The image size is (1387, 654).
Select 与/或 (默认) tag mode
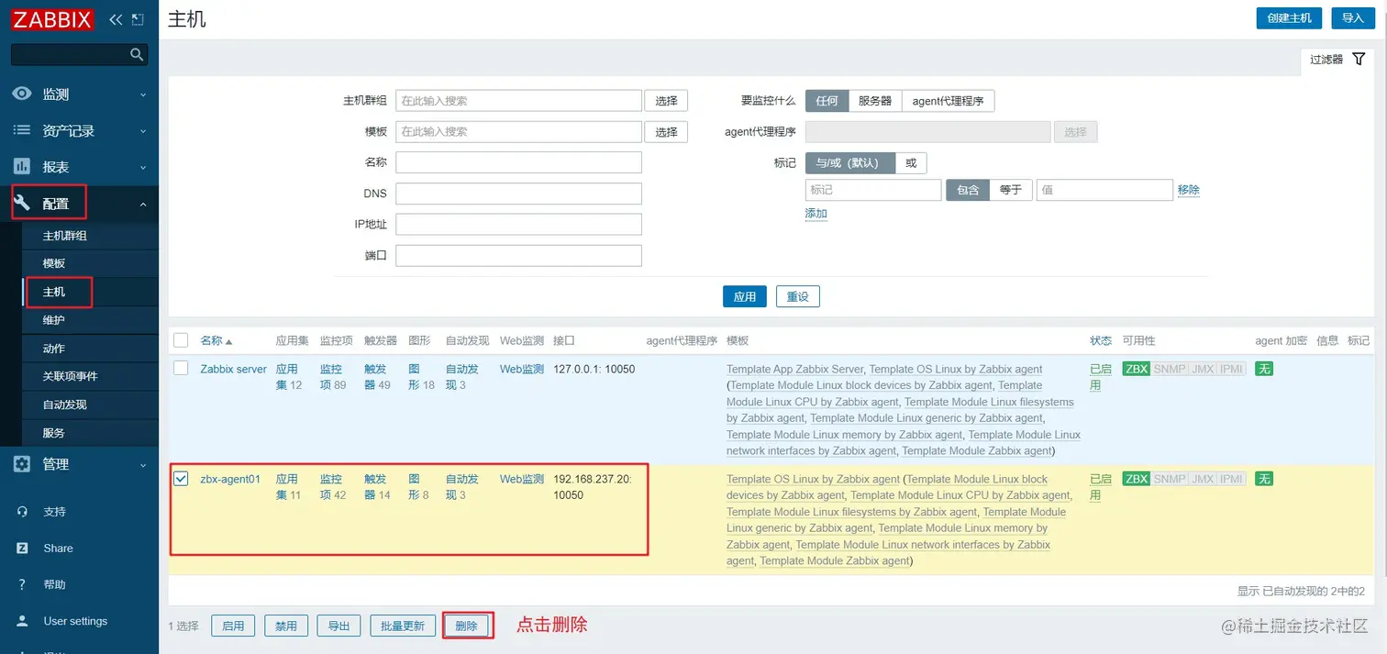(849, 163)
